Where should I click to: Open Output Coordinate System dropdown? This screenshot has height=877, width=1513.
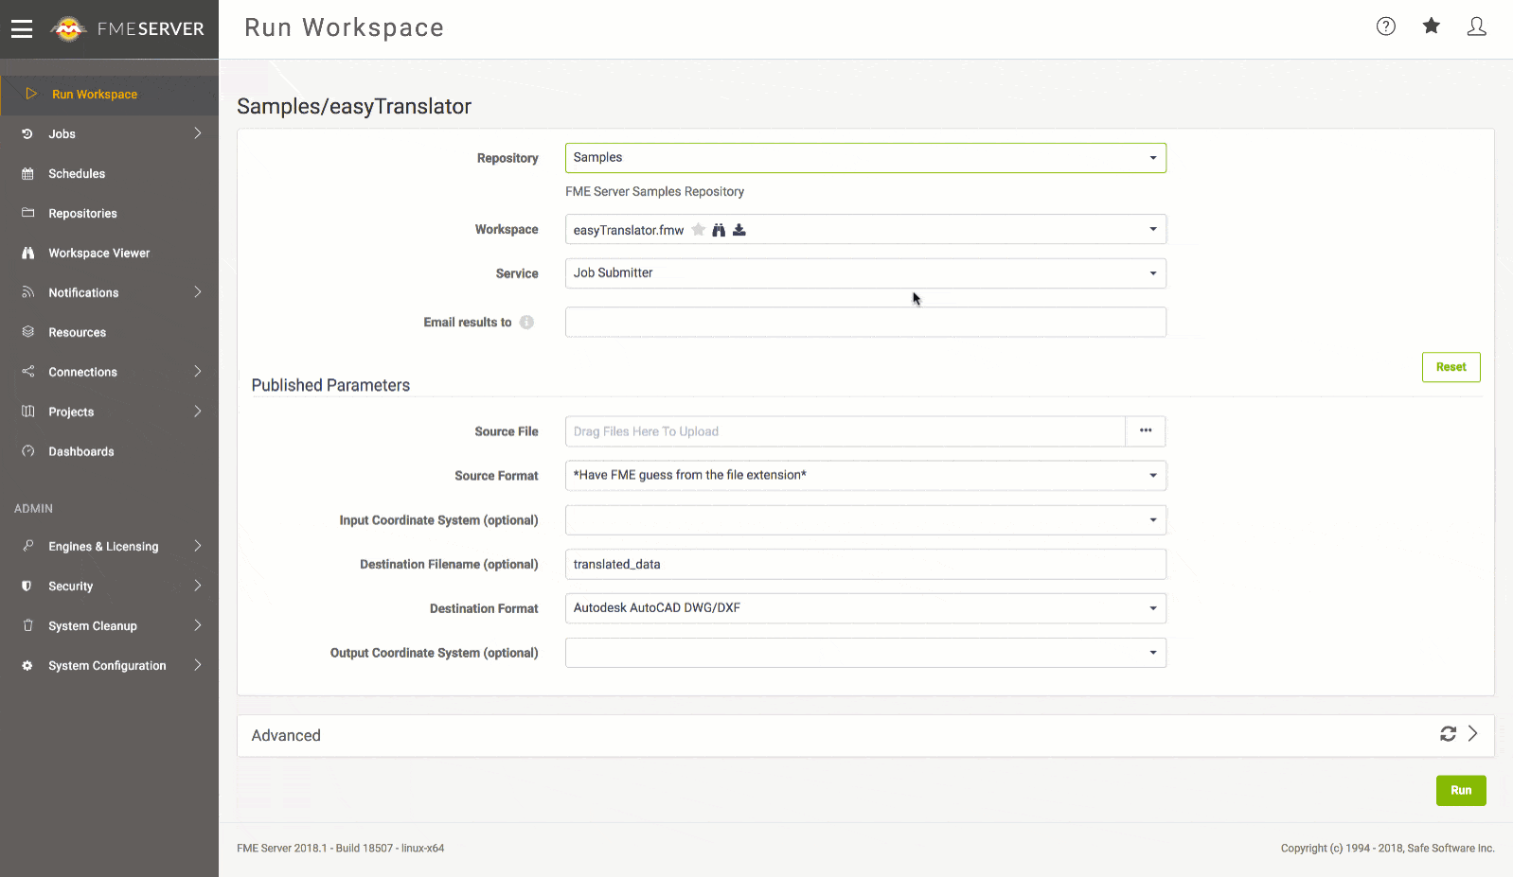pos(865,653)
